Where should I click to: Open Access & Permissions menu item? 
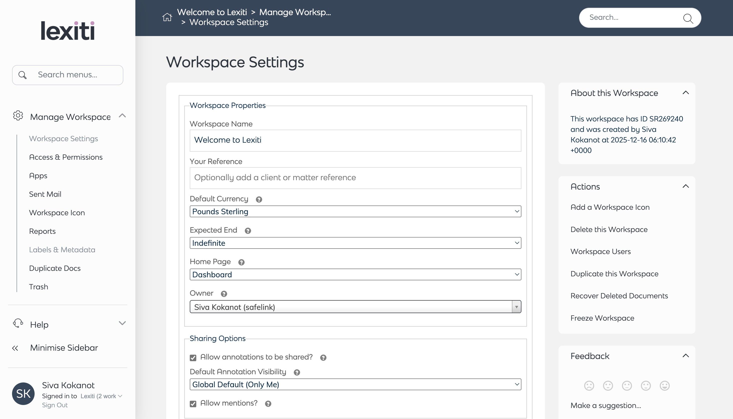(66, 157)
